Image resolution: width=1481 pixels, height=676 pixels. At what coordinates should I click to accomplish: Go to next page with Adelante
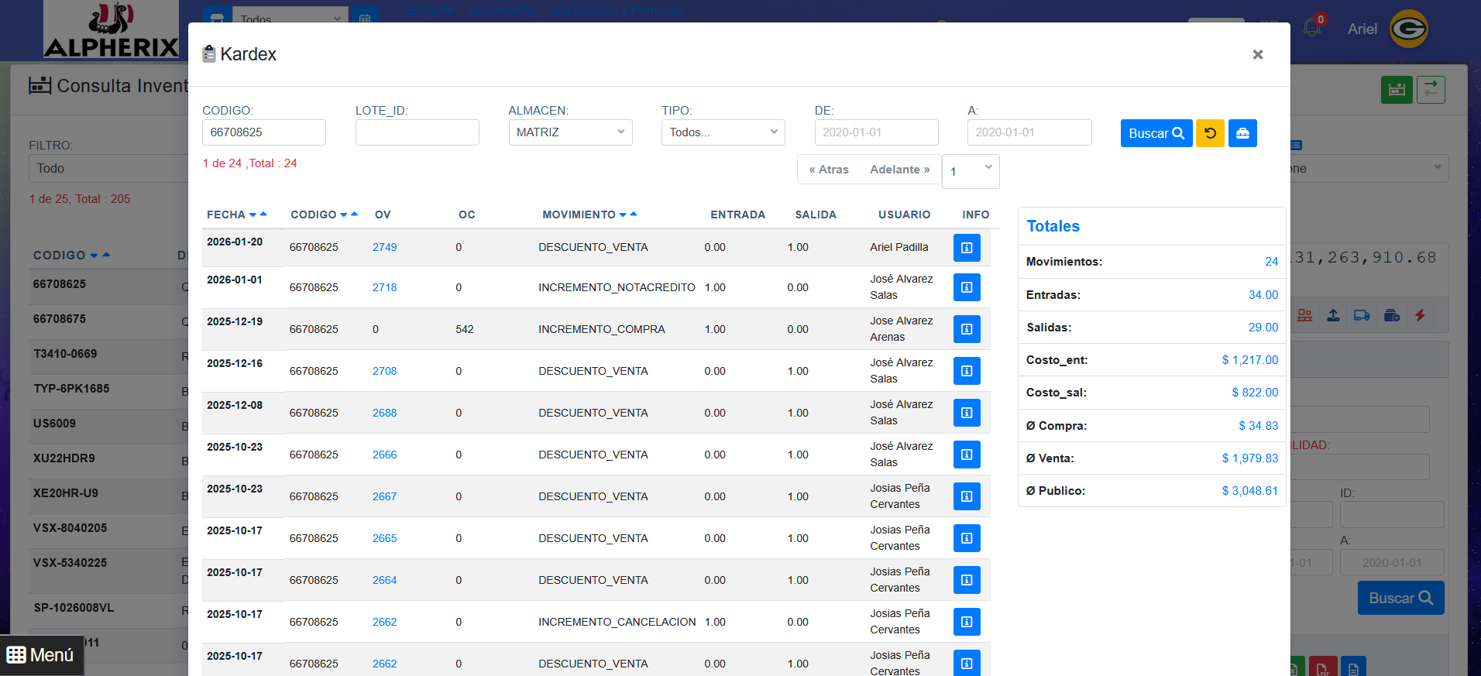coord(899,170)
